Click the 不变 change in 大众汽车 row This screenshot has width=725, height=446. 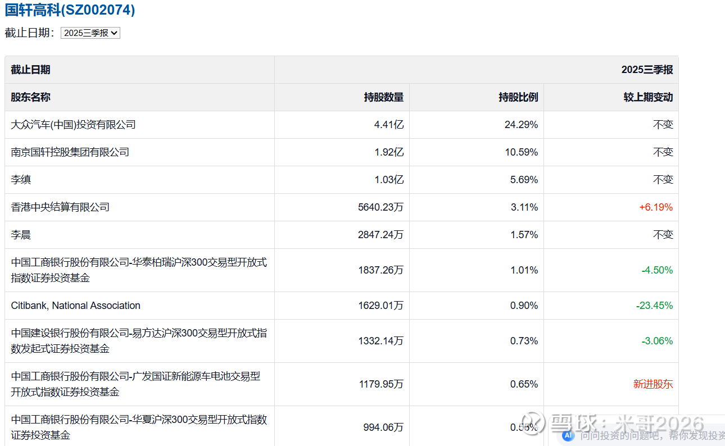coord(663,125)
